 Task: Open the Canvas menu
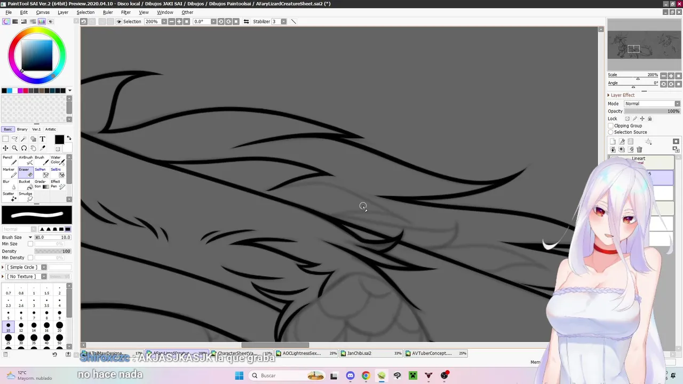43,12
